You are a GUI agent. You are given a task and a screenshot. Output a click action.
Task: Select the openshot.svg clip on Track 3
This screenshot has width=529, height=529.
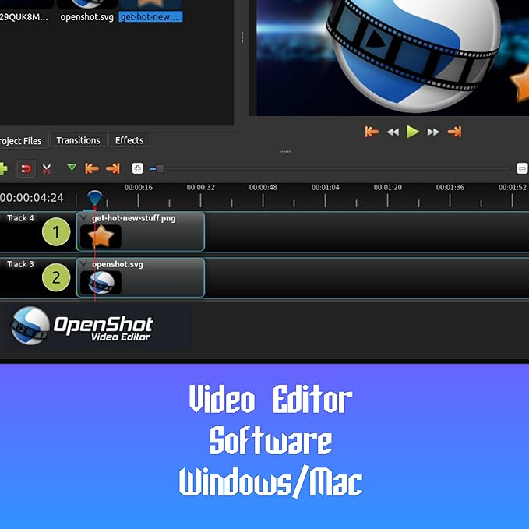pos(140,277)
